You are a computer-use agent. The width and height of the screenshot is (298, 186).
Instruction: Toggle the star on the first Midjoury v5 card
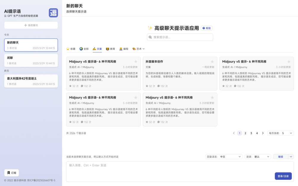coord(136,61)
